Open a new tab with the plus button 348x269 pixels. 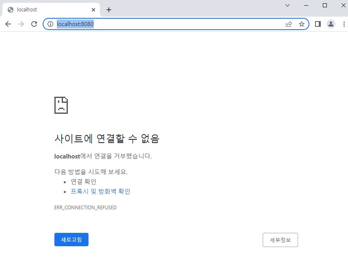[x=109, y=10]
